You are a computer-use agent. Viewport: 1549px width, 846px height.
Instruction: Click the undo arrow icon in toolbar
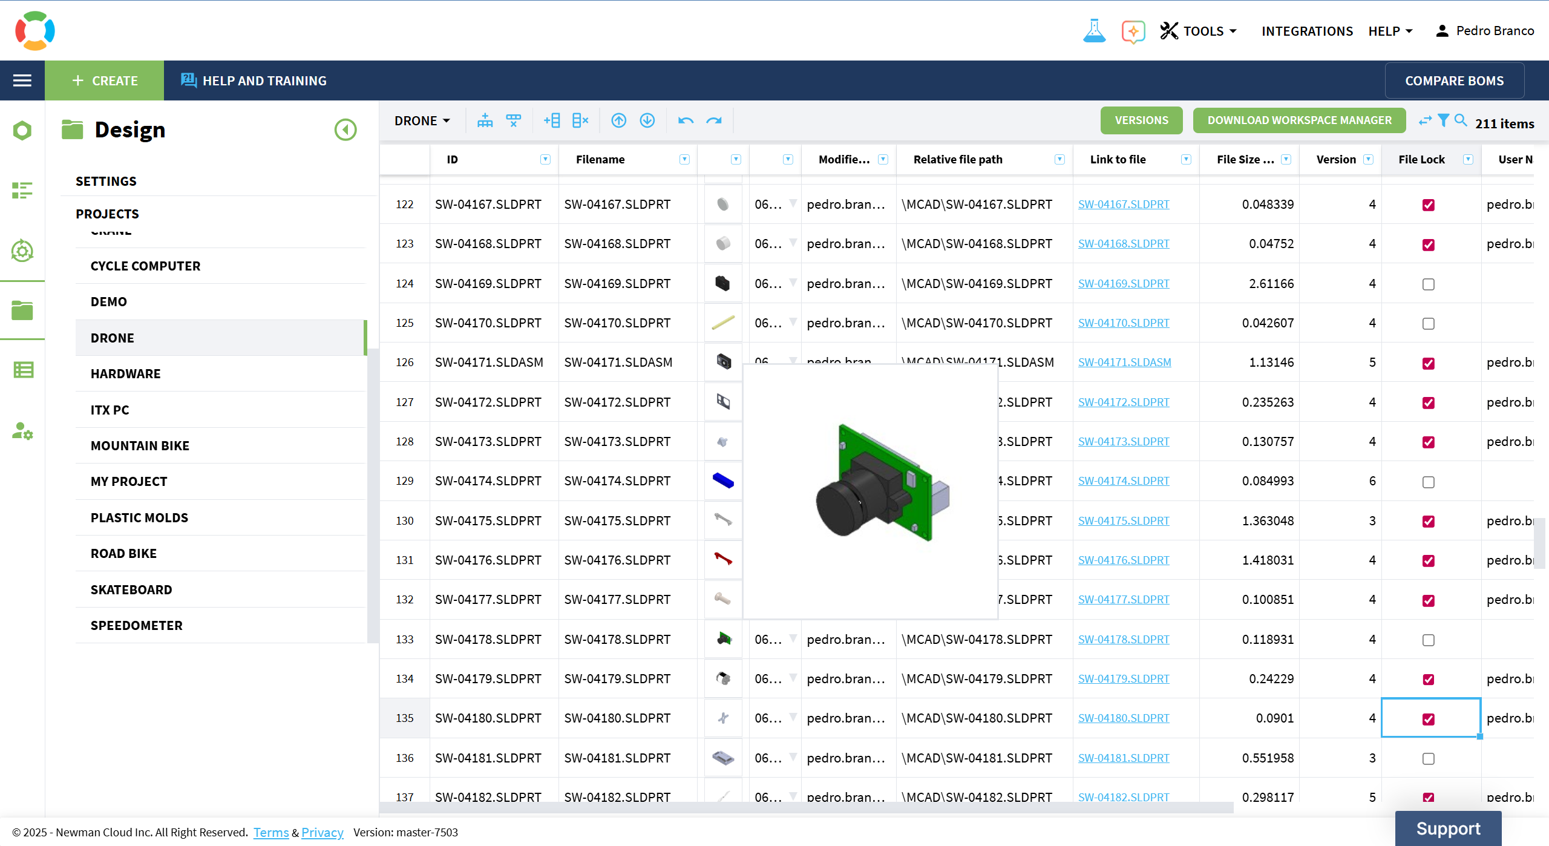click(686, 121)
